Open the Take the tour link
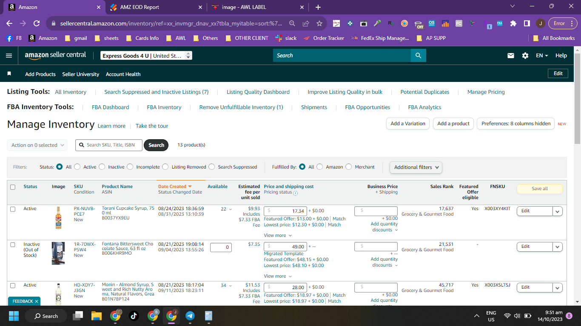Image resolution: width=581 pixels, height=326 pixels. (x=152, y=126)
